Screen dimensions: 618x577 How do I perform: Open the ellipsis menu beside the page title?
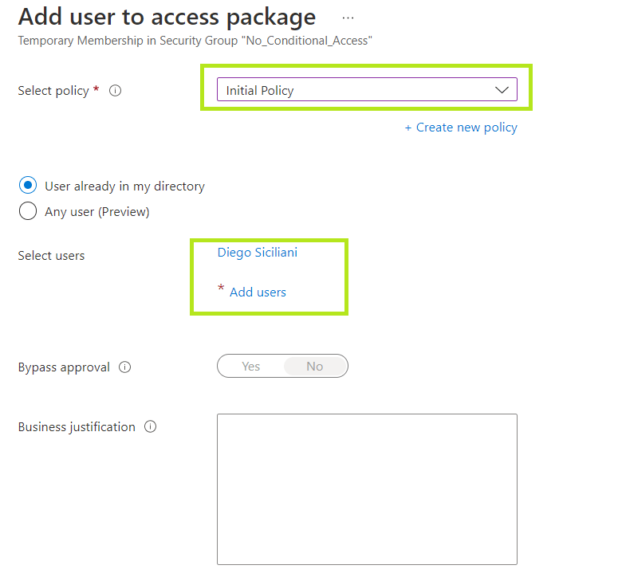pos(348,18)
